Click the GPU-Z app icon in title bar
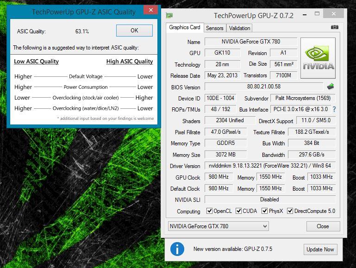 click(169, 15)
